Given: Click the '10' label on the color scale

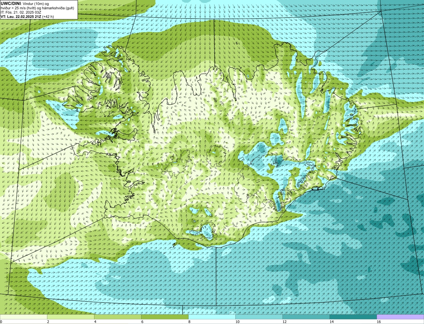Looking at the screenshot, I should click(x=237, y=322).
